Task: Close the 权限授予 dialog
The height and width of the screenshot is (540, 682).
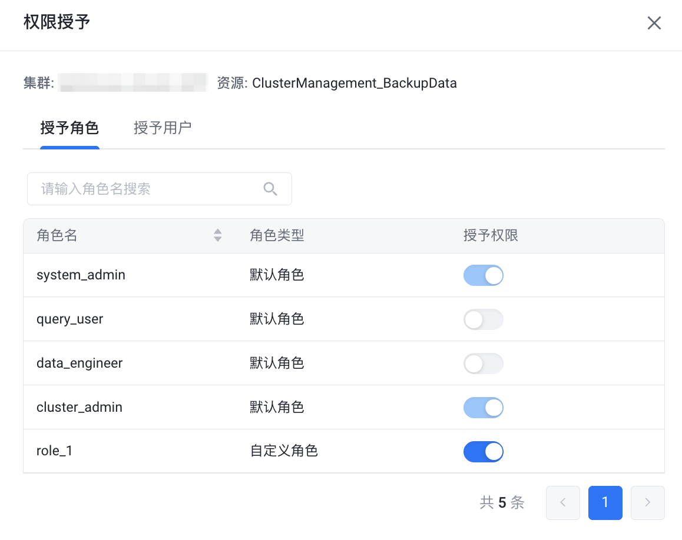Action: pyautogui.click(x=654, y=23)
